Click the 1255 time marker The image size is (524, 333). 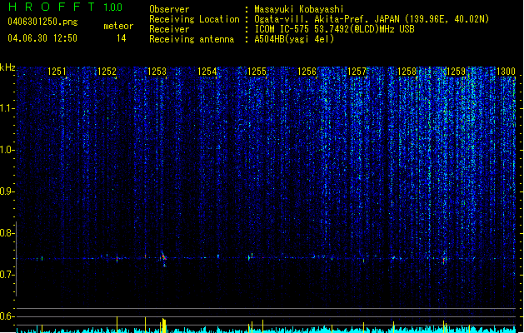257,72
